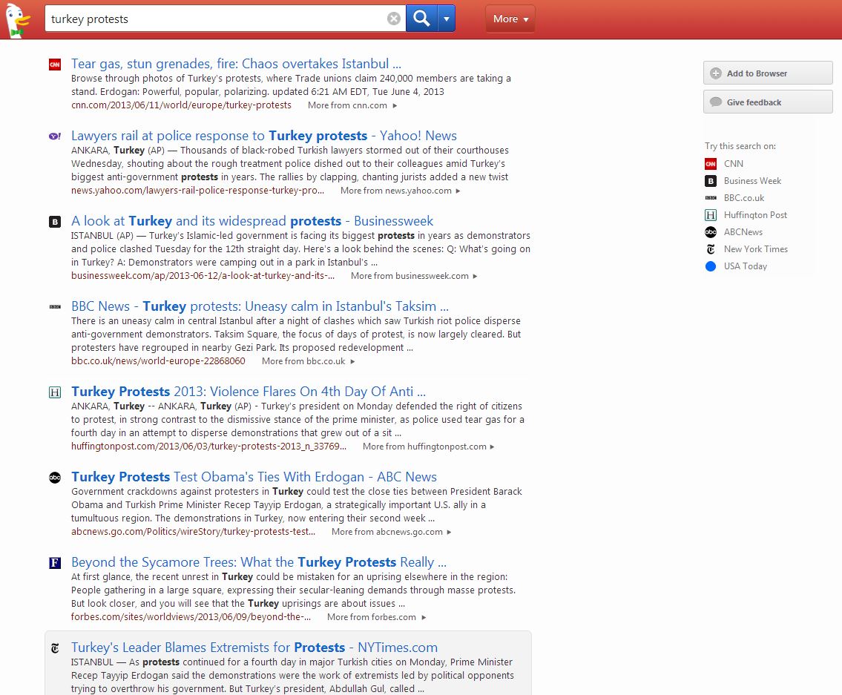Click the Add to Browser button
Screen dimensions: 842x695
pos(767,73)
